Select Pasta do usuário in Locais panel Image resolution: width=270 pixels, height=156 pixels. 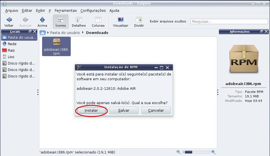pyautogui.click(x=19, y=37)
